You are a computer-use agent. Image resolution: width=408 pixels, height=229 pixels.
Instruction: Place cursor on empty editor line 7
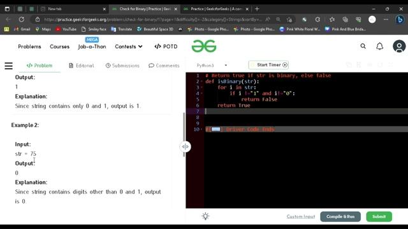click(306, 111)
